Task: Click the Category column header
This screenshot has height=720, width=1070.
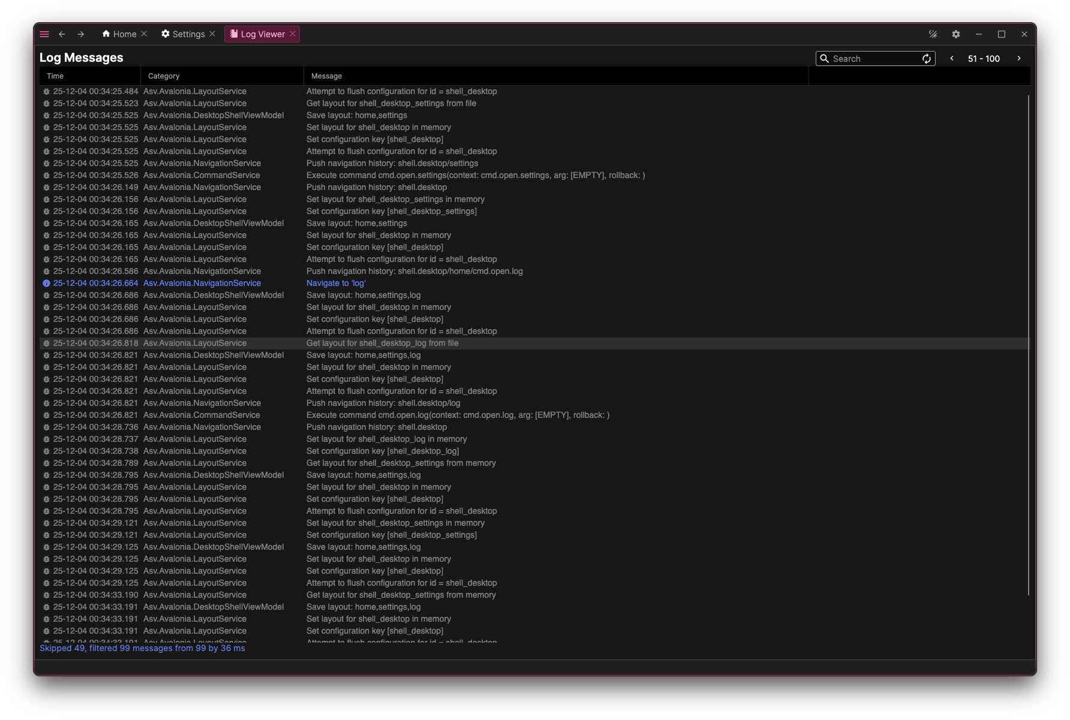Action: pos(163,76)
